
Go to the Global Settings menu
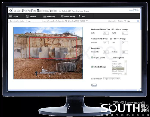coord(70,16)
